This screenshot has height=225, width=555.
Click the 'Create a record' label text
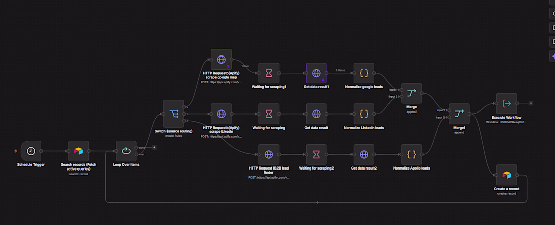(x=507, y=189)
